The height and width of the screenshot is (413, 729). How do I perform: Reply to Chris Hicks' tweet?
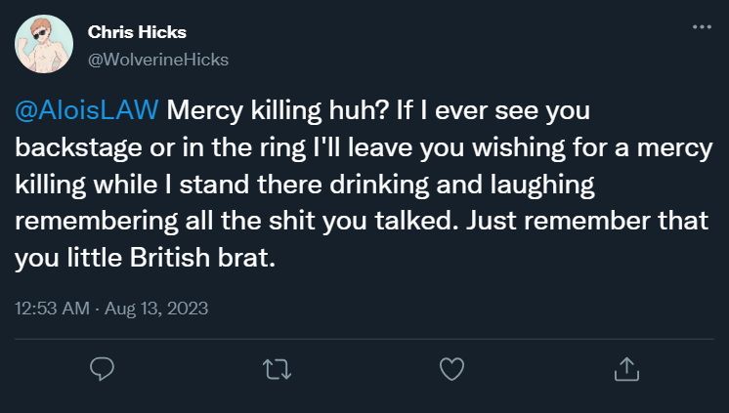(x=103, y=369)
